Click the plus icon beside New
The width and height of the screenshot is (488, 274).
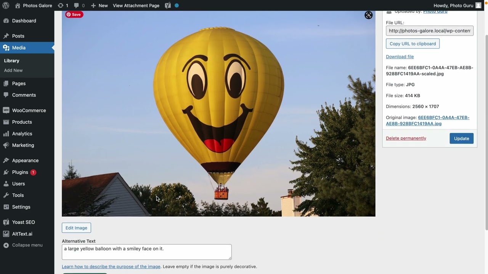tap(93, 5)
